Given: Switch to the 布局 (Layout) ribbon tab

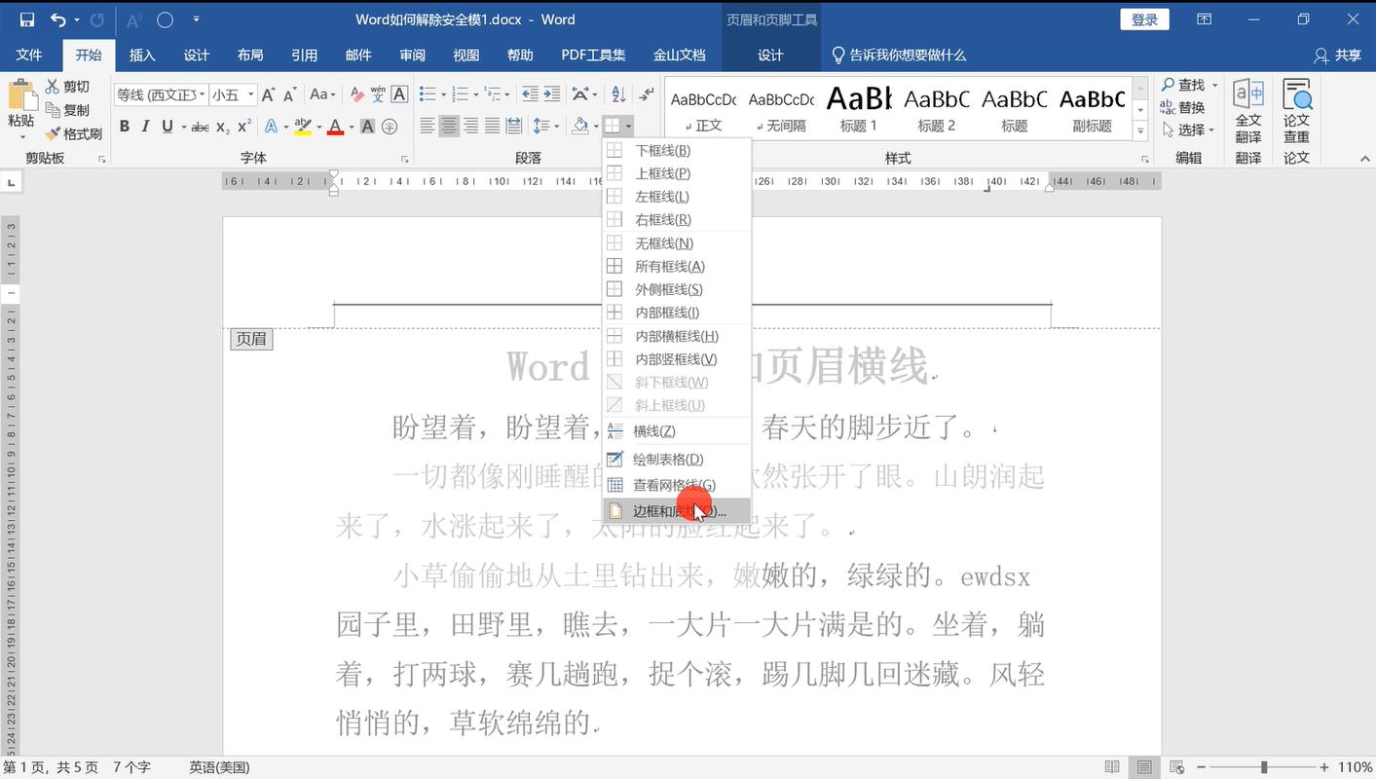Looking at the screenshot, I should [250, 55].
